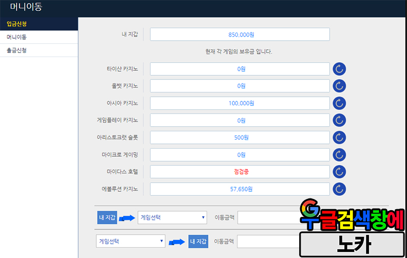The image size is (407, 258).
Task: Open 머니이동 in the sidebar menu
Action: (x=39, y=37)
